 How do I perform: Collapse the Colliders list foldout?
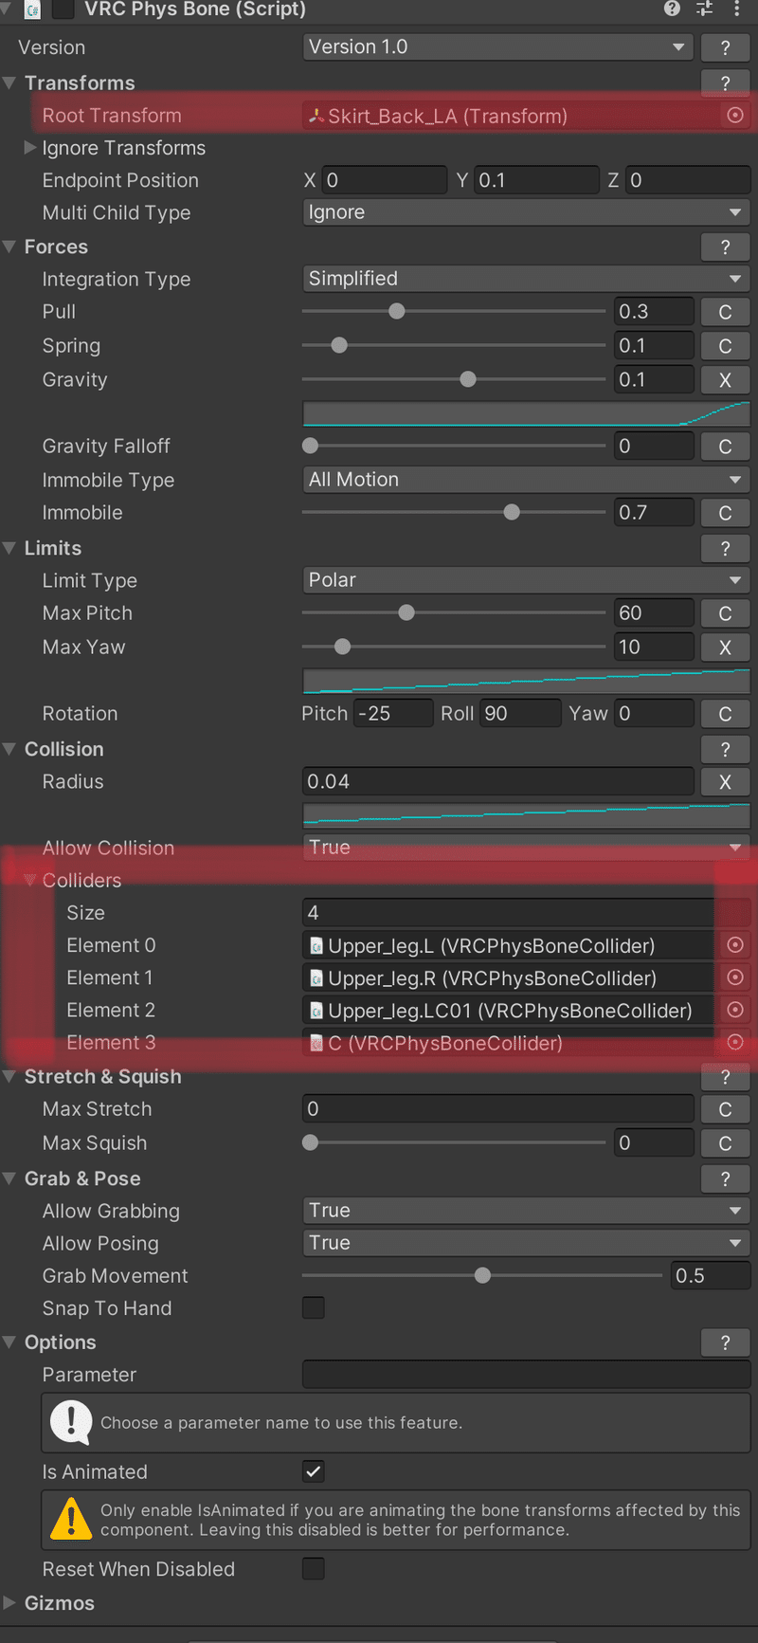click(x=29, y=881)
